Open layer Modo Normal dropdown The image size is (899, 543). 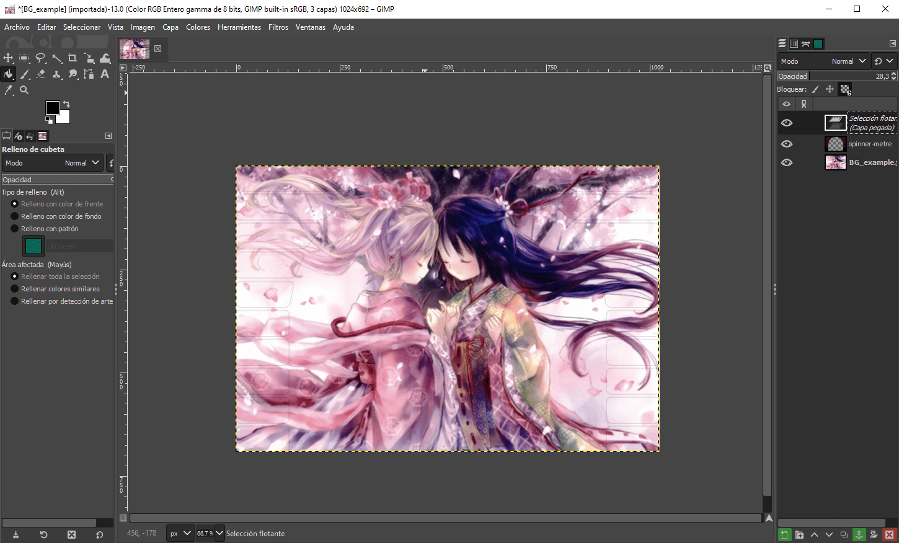coord(823,61)
